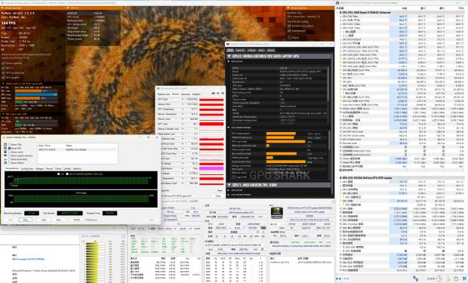Click the GPU-Z hamburger menu icon

click(223, 94)
